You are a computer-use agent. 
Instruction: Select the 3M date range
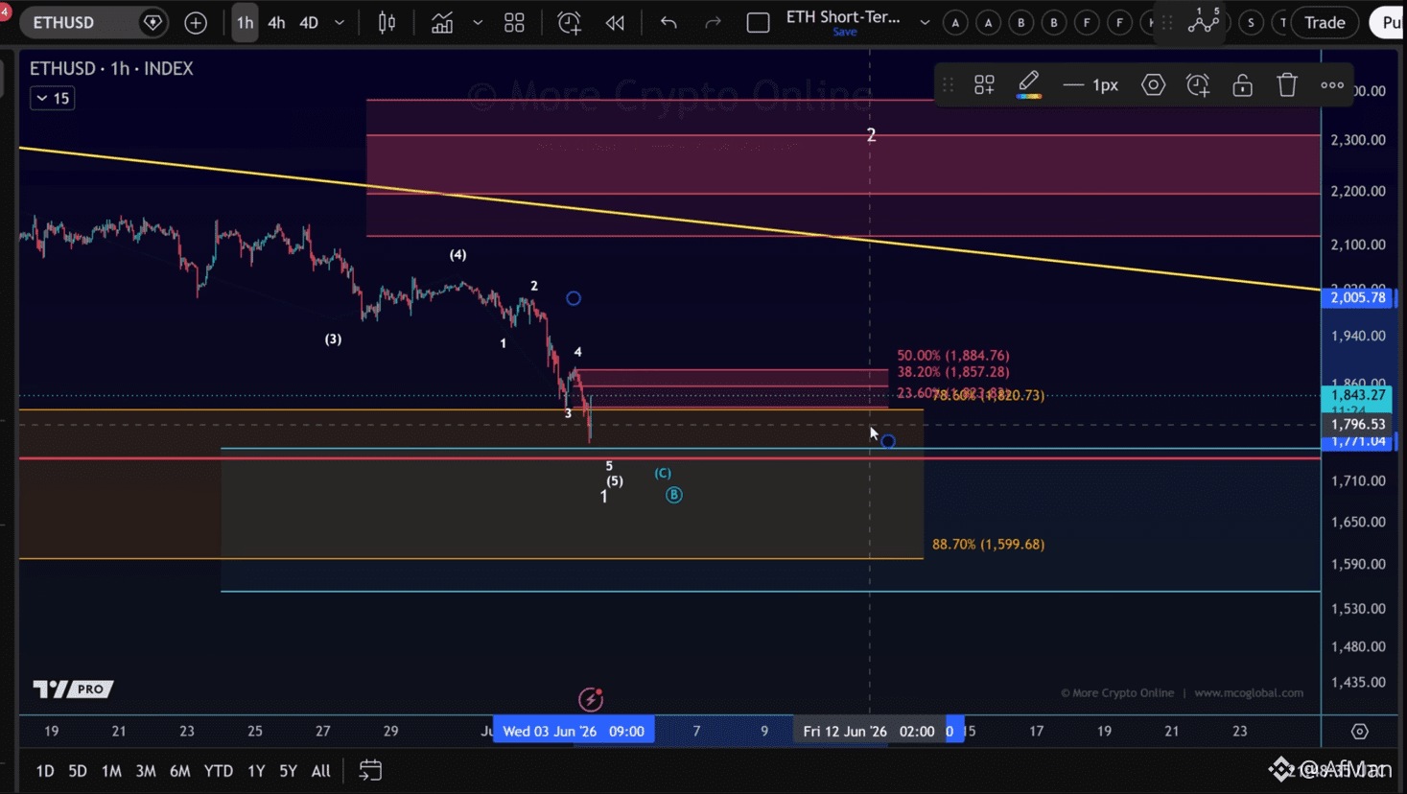[146, 770]
